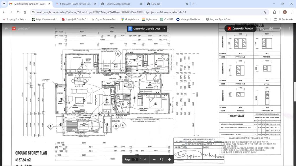Expand the Open with Google Docs dropdown arrow
This screenshot has width=296, height=166.
coord(164,29)
